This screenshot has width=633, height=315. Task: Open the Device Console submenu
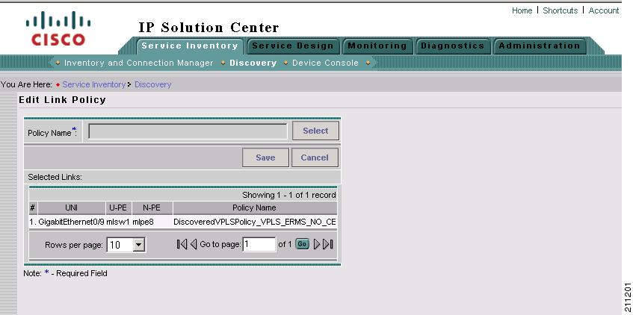pyautogui.click(x=325, y=63)
